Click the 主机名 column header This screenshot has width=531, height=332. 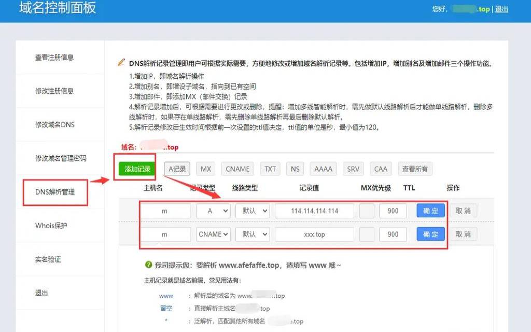pos(153,188)
